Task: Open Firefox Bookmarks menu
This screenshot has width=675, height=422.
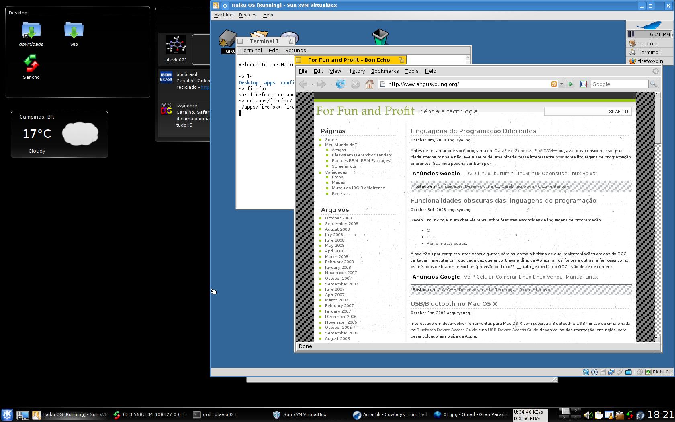Action: 385,71
